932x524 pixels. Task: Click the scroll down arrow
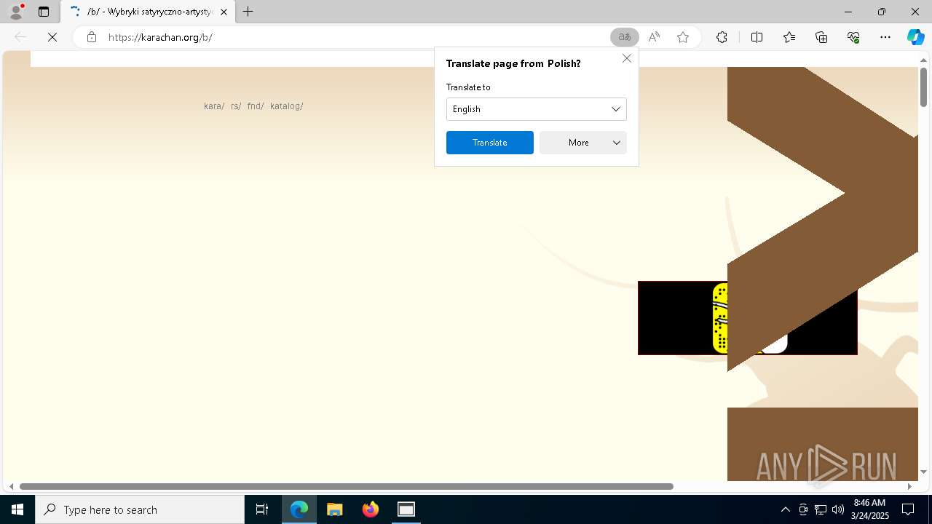click(923, 472)
